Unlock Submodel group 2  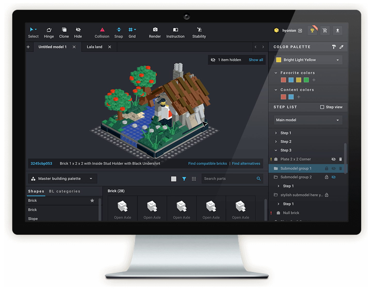327,177
